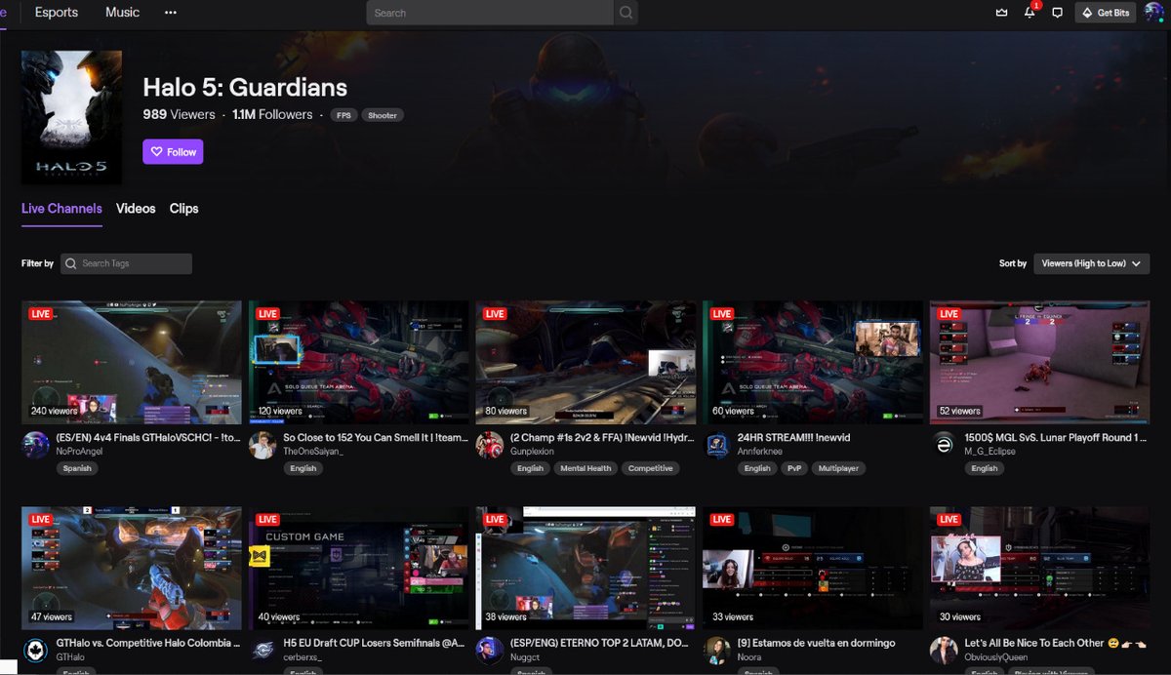Viewport: 1171px width, 675px height.
Task: Select the Live Channels tab
Action: (x=61, y=209)
